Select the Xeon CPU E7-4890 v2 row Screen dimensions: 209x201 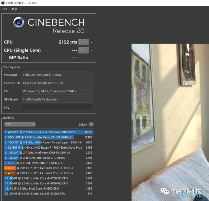(49, 137)
